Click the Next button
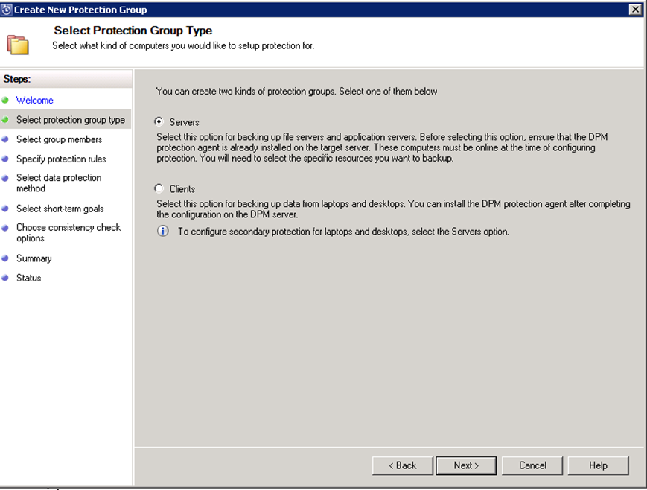647x490 pixels. [466, 465]
